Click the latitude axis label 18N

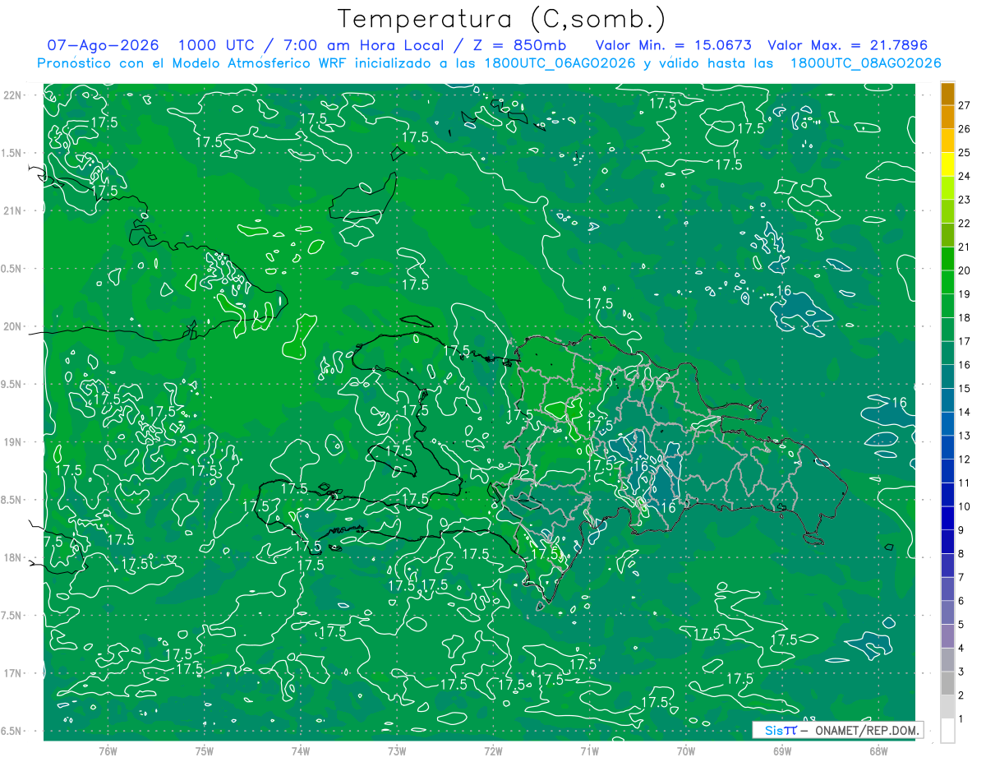tap(13, 558)
